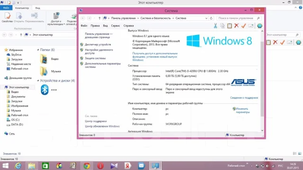The image size is (303, 170).
Task: Open the Видео folder icon
Action: click(x=44, y=59)
